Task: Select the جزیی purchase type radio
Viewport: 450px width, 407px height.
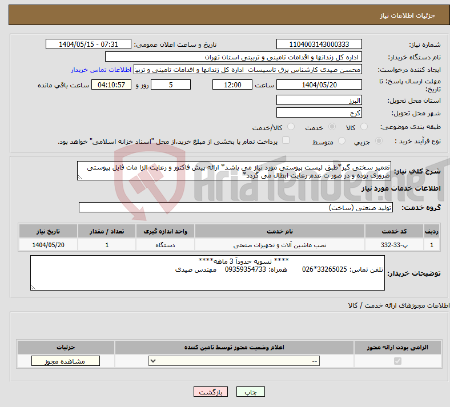Action: [379, 141]
